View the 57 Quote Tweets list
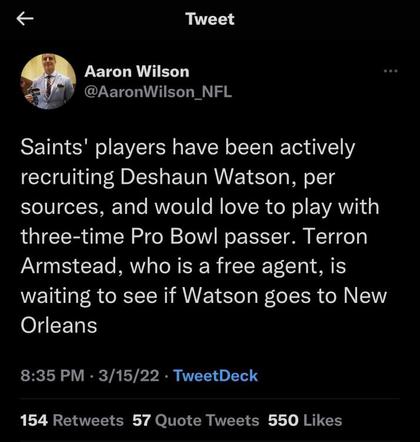The image size is (420, 442). (196, 420)
